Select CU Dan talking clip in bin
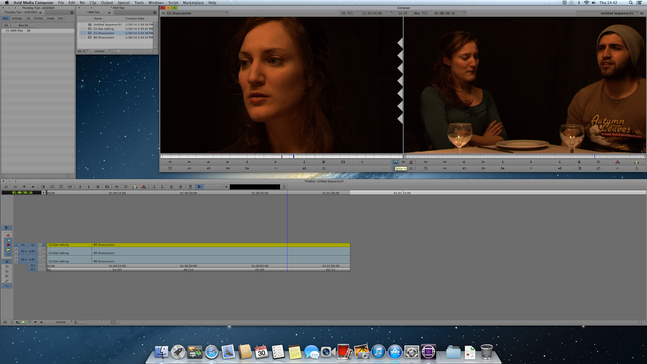647x364 pixels. 104,29
